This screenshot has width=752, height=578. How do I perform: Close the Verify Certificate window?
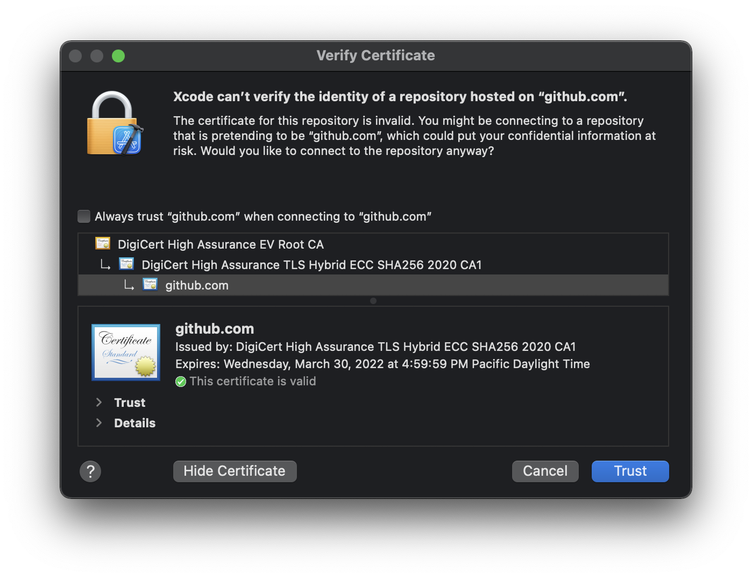tap(75, 56)
